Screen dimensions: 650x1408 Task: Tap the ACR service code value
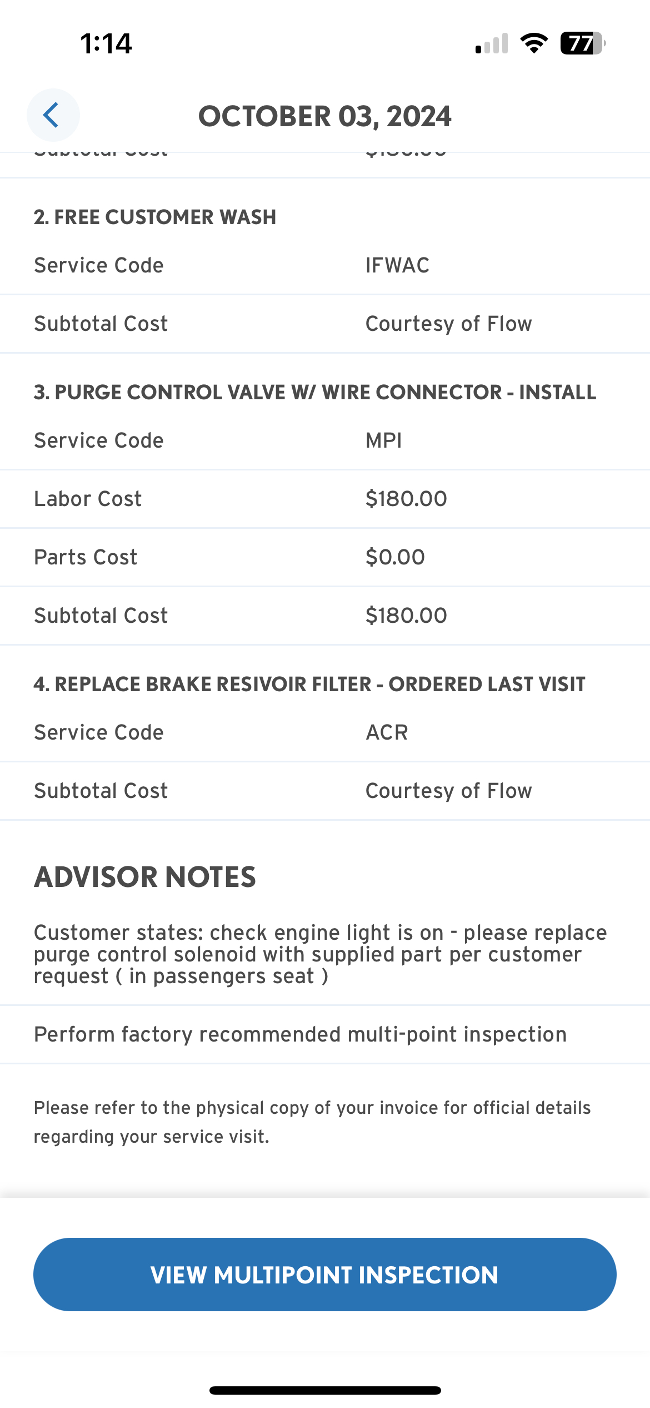click(387, 732)
